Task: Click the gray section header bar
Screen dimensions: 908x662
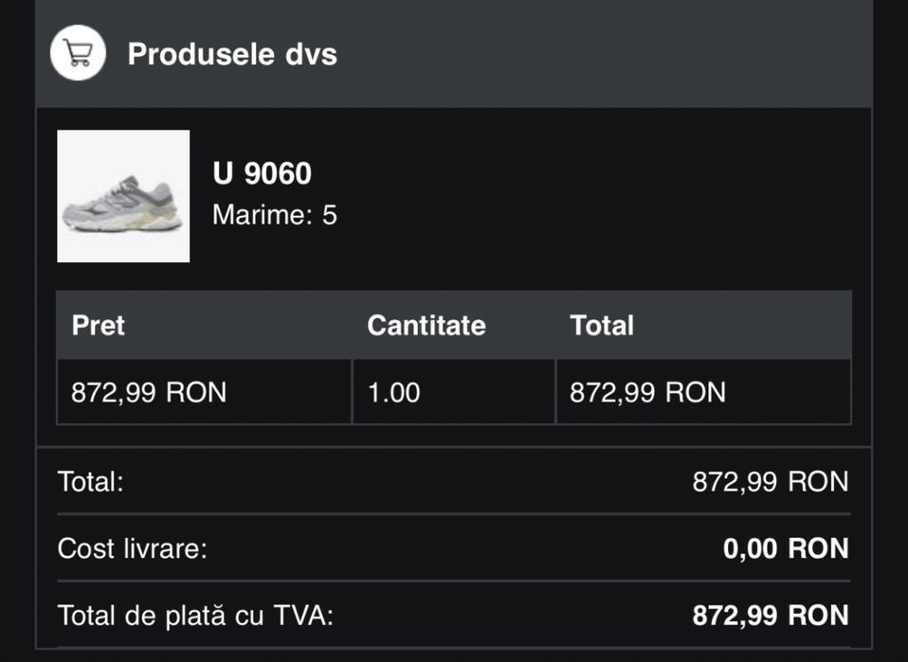Action: 454,53
